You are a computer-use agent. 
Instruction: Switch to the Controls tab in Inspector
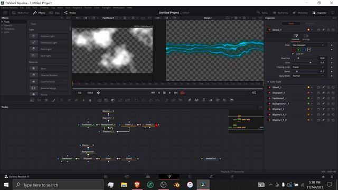click(x=296, y=37)
